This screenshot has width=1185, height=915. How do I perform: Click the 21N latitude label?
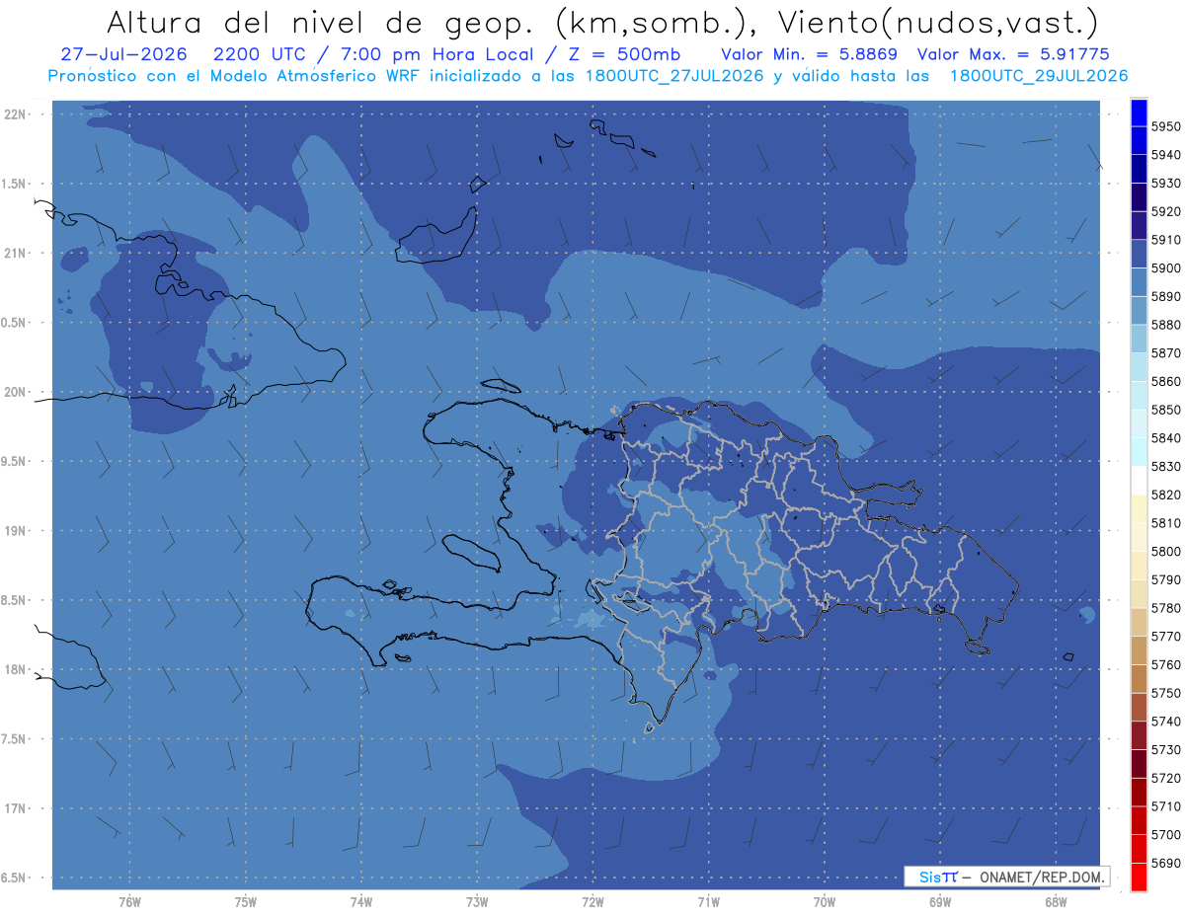tap(16, 254)
